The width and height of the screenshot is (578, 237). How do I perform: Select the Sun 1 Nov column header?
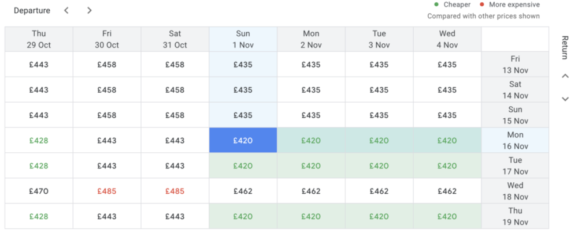coord(243,39)
